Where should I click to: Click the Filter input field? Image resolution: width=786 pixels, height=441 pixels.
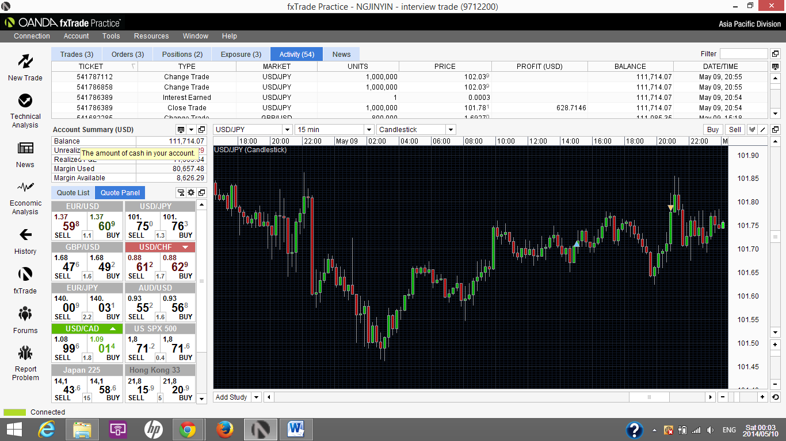(743, 54)
